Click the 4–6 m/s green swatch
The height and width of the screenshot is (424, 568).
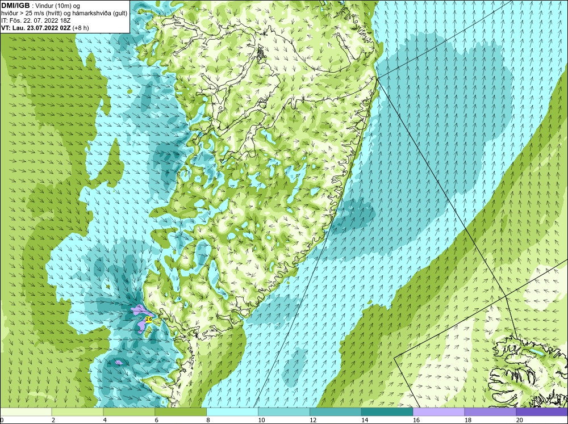point(129,412)
